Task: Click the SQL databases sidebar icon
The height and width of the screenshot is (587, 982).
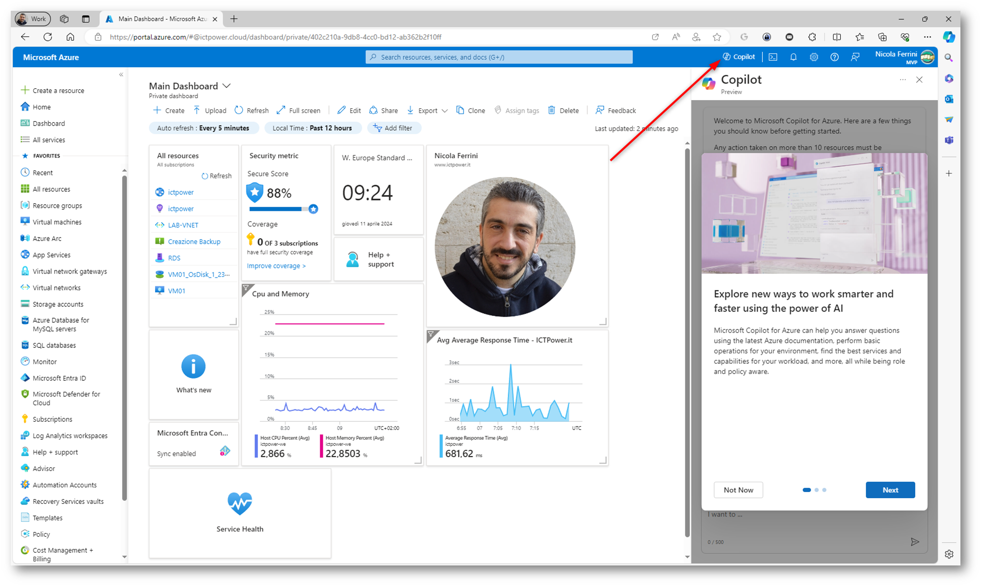Action: (x=25, y=345)
